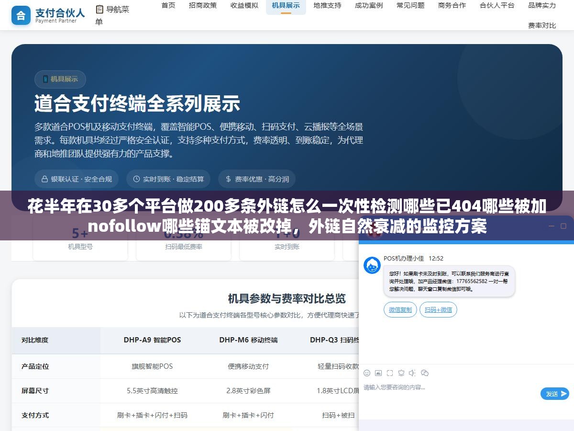The height and width of the screenshot is (431, 574).
Task: Click POS机办理小佳 agent avatar
Action: pos(372,265)
